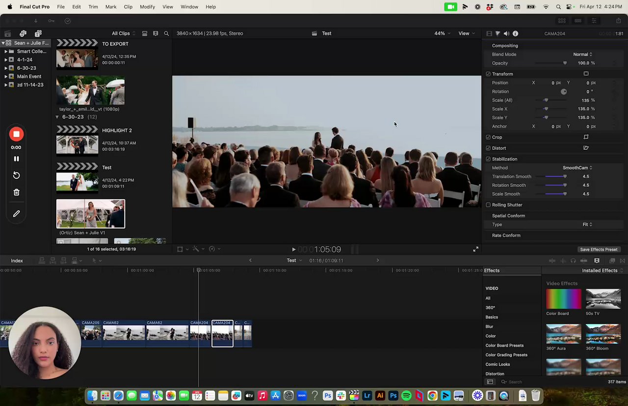Enable the Rolling Shutter checkbox
The image size is (628, 406).
point(488,205)
